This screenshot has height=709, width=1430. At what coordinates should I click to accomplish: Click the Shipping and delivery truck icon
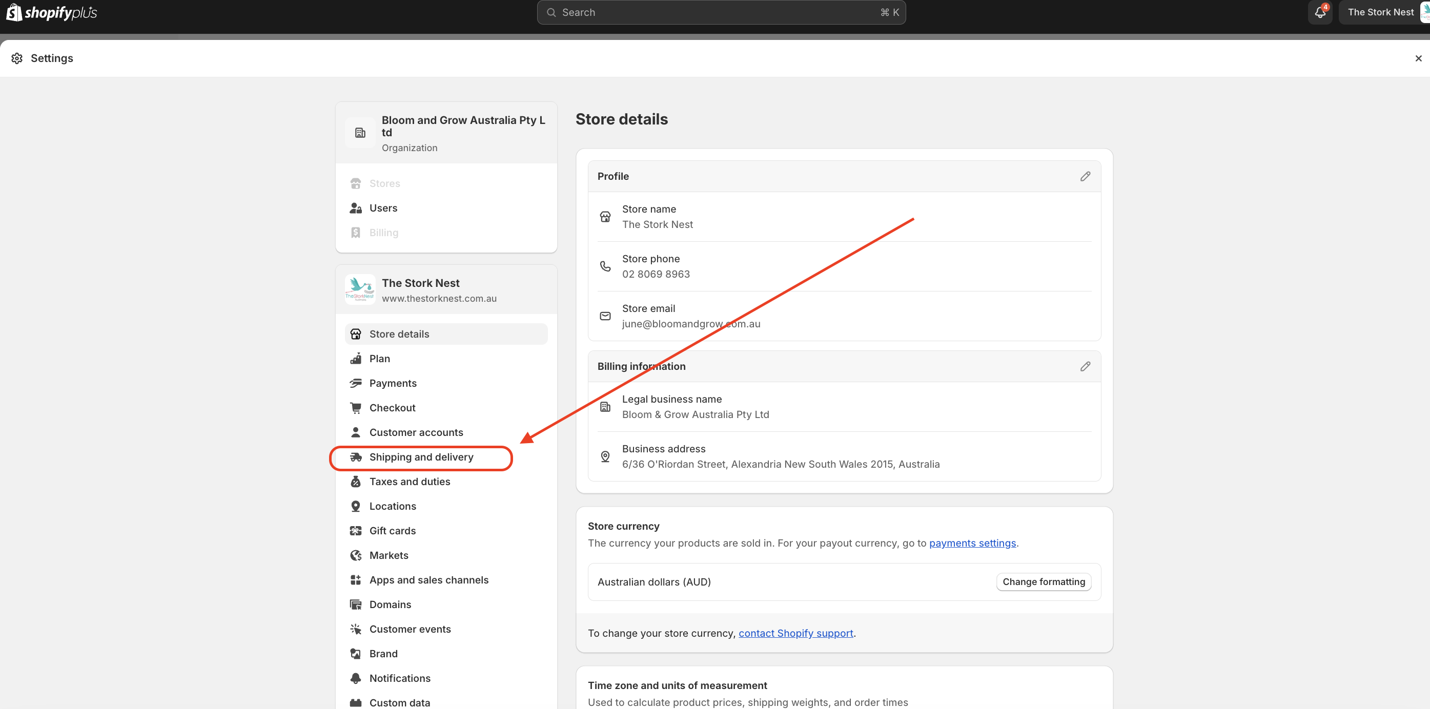click(356, 457)
